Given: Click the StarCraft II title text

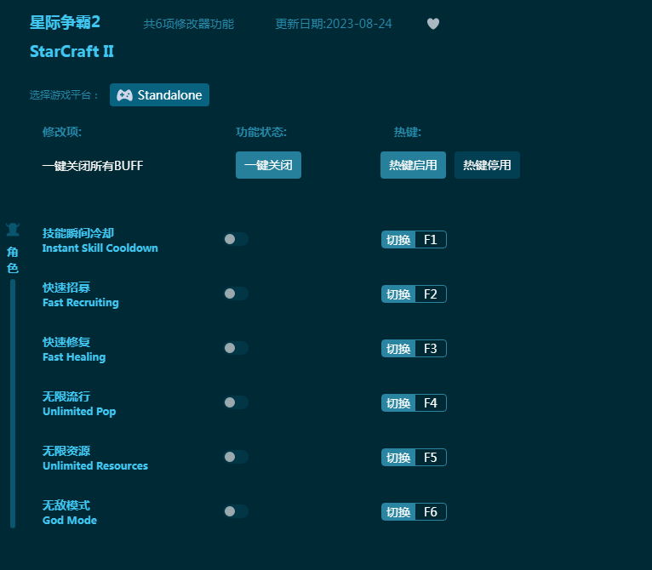Looking at the screenshot, I should coord(71,52).
